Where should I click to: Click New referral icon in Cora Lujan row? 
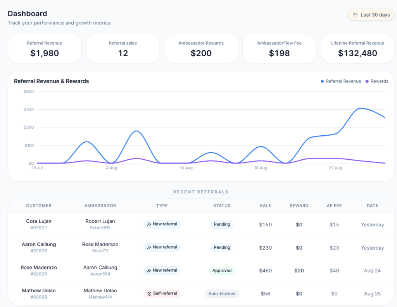click(x=149, y=224)
